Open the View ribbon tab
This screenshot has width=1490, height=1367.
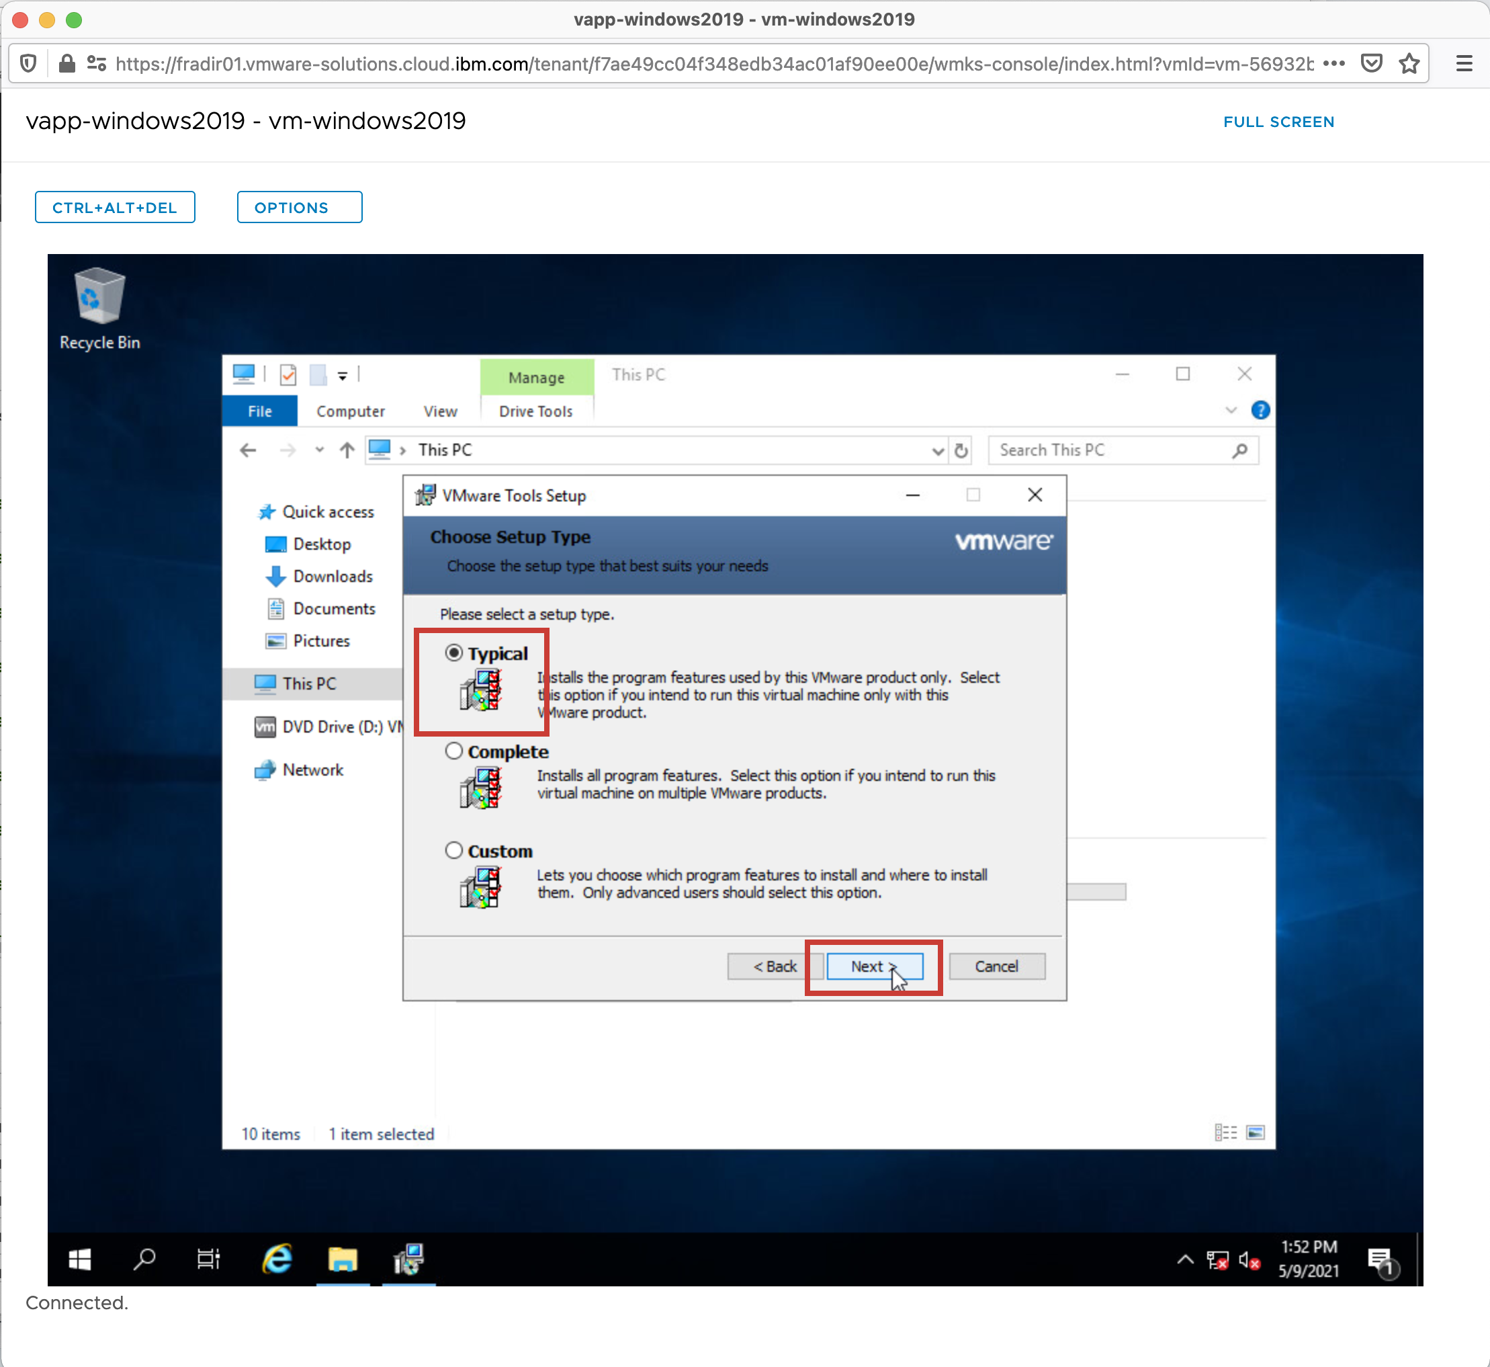[440, 411]
